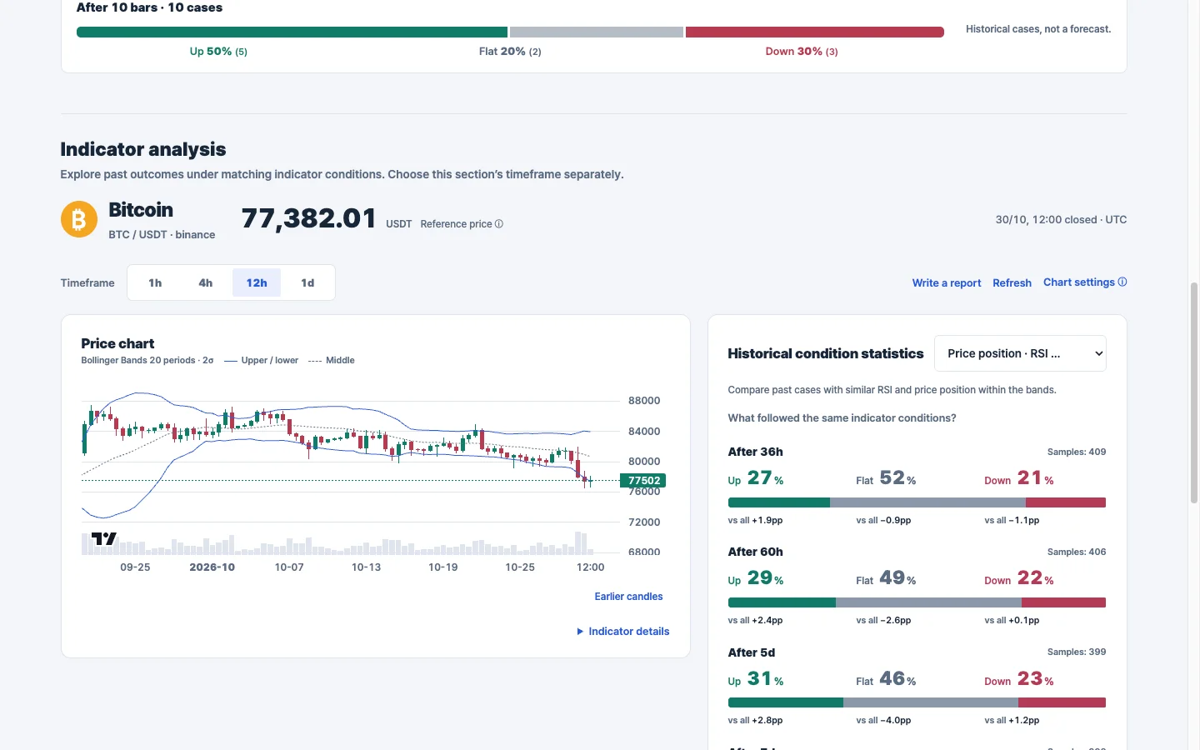Viewport: 1200px width, 750px height.
Task: Click the Down 23% value after 5d
Action: [1019, 679]
